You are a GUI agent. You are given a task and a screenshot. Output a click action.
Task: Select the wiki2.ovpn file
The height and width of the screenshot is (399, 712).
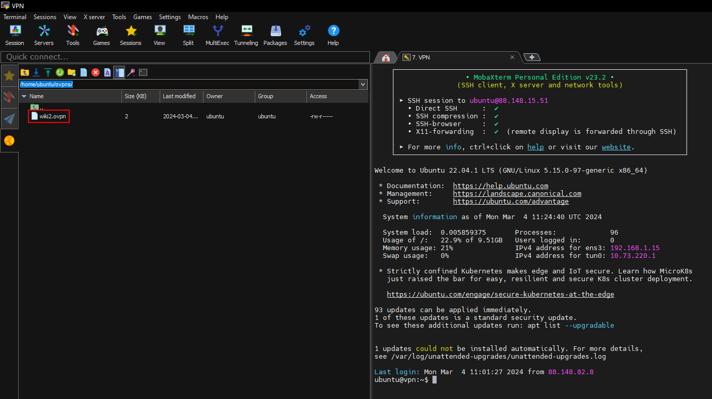tap(52, 116)
